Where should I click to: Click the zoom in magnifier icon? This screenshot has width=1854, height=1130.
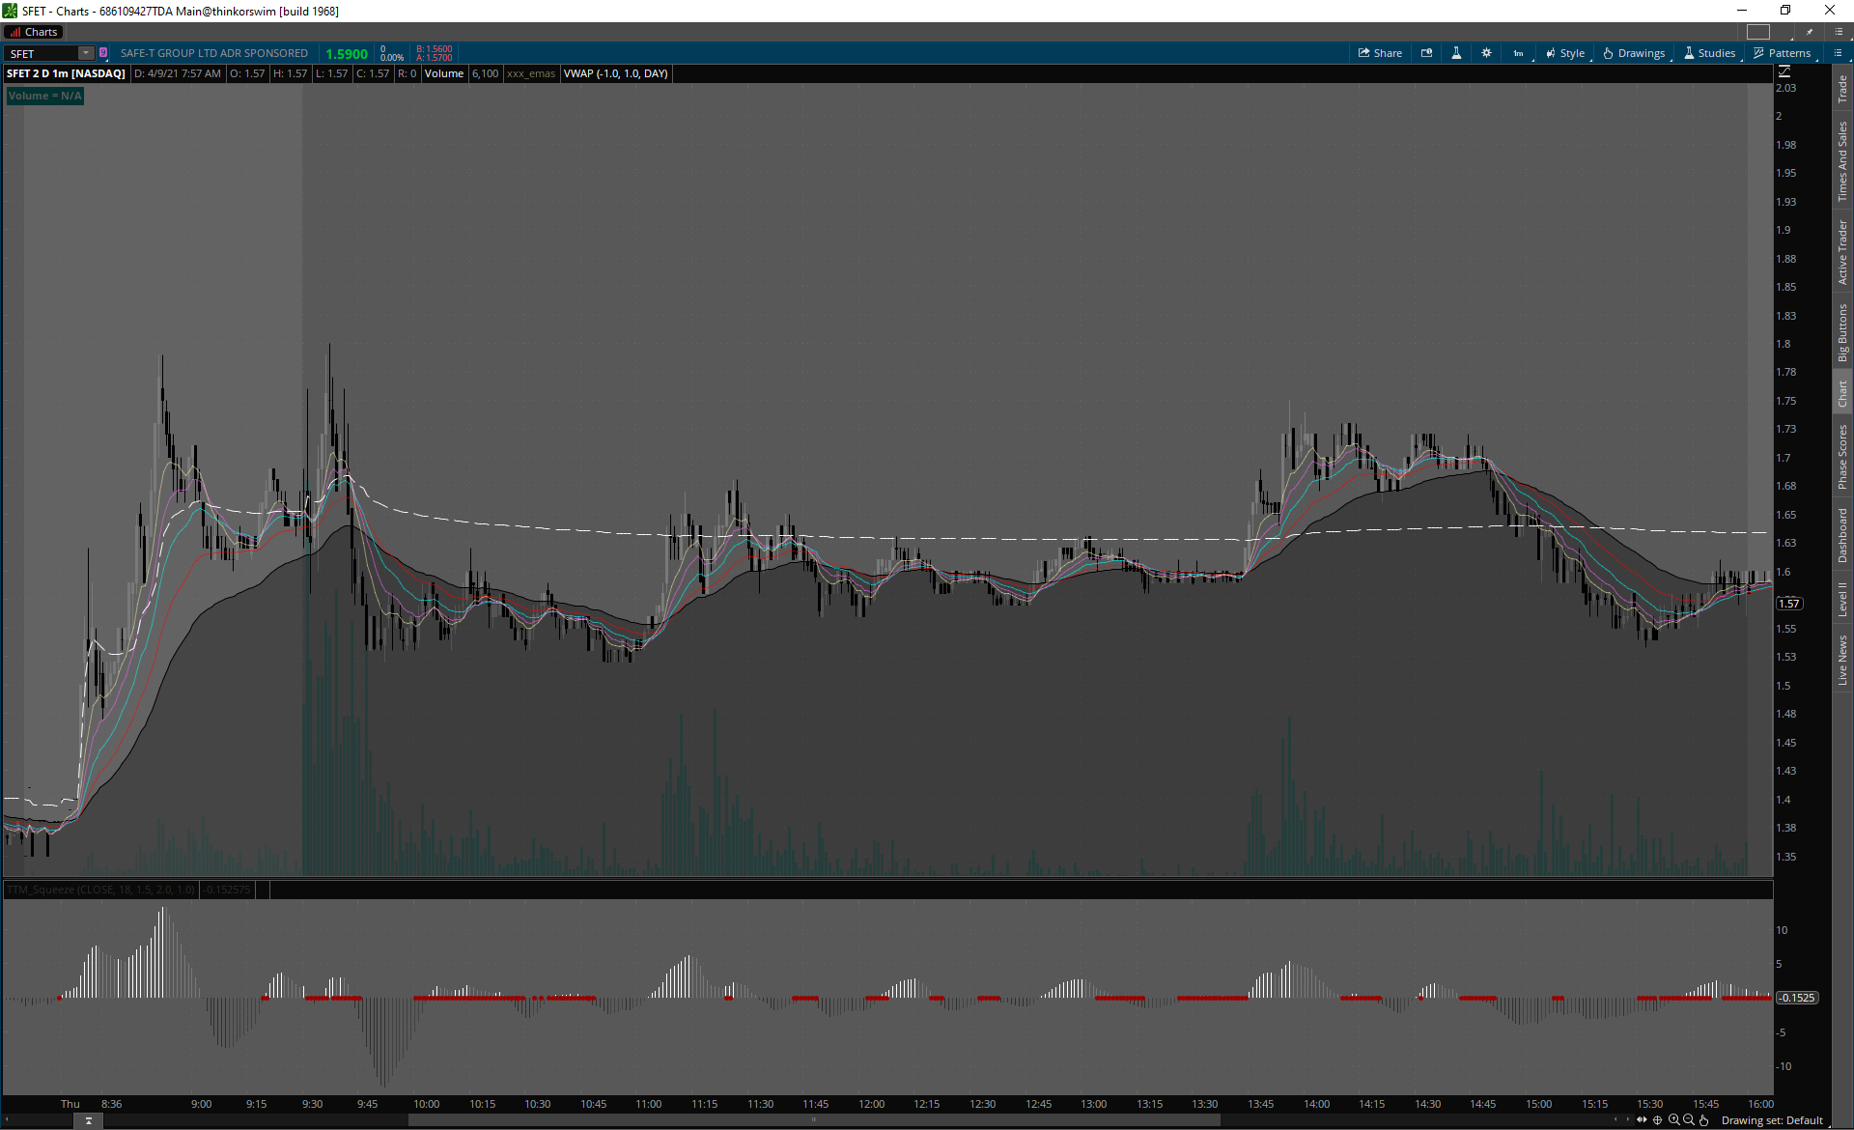coord(1673,1120)
